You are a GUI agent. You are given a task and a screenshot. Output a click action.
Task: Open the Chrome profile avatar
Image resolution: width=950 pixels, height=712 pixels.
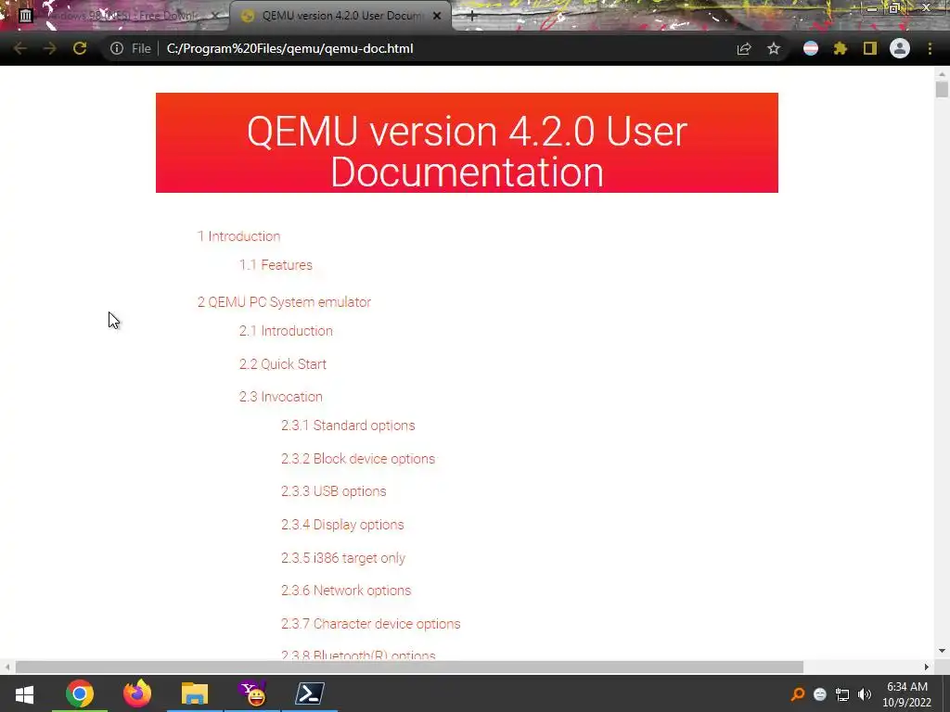point(900,48)
